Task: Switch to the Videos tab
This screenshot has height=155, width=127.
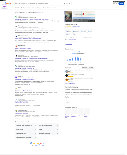Action: pyautogui.click(x=44, y=8)
